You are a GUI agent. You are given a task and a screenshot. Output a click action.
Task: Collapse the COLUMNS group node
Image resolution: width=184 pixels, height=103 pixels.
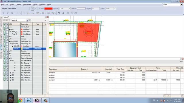pos(9,41)
